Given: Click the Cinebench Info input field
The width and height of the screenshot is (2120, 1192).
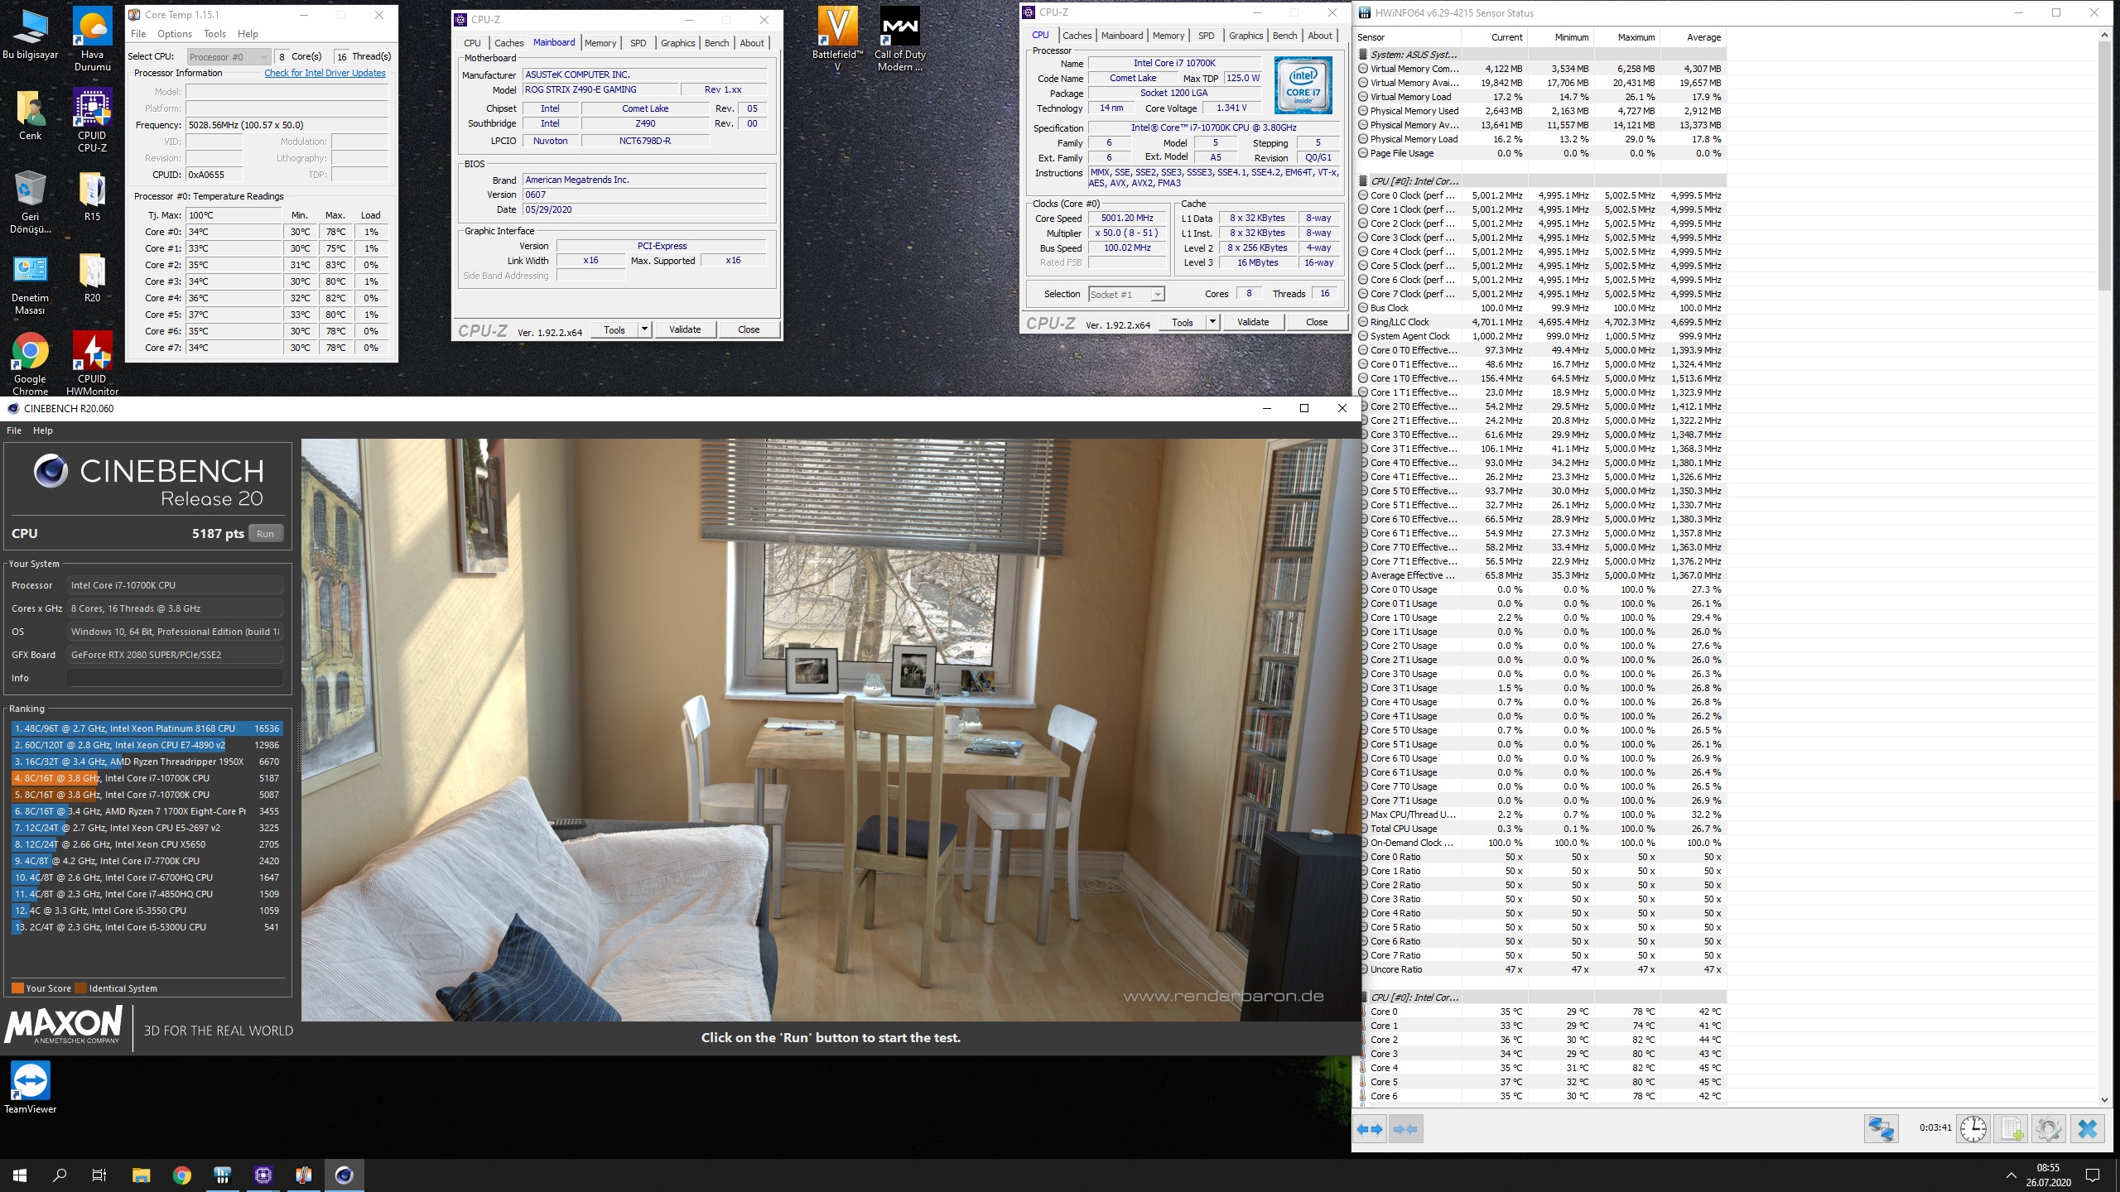Looking at the screenshot, I should coord(175,678).
